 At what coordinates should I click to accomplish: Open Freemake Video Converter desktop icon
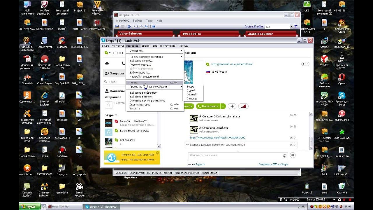coord(97,8)
